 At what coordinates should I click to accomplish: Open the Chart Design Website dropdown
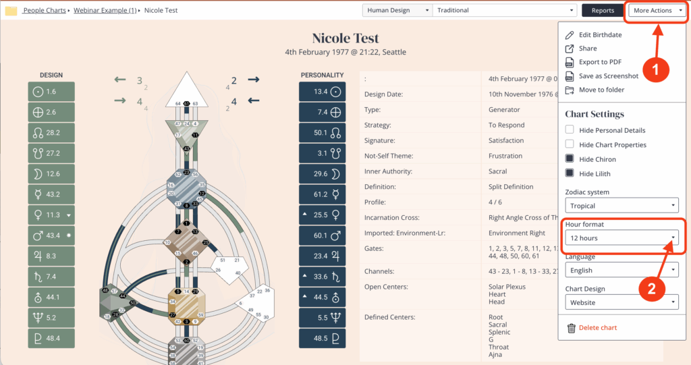621,302
